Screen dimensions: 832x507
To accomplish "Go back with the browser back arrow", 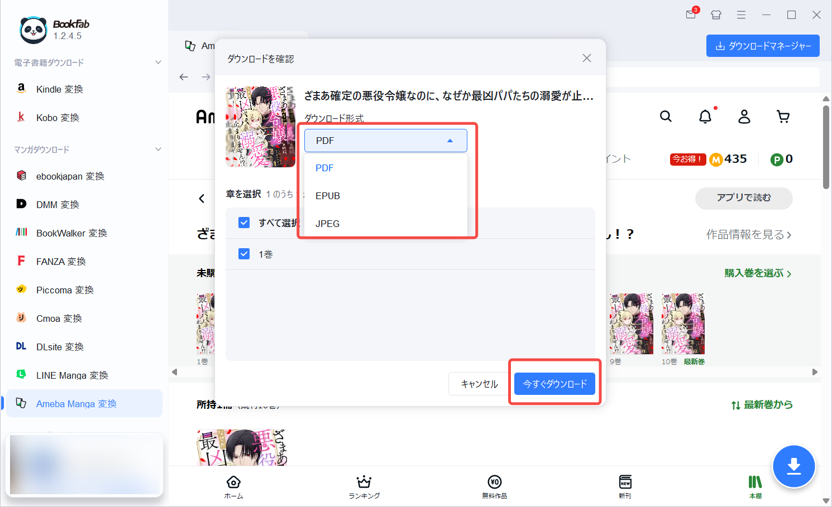I will pyautogui.click(x=184, y=77).
